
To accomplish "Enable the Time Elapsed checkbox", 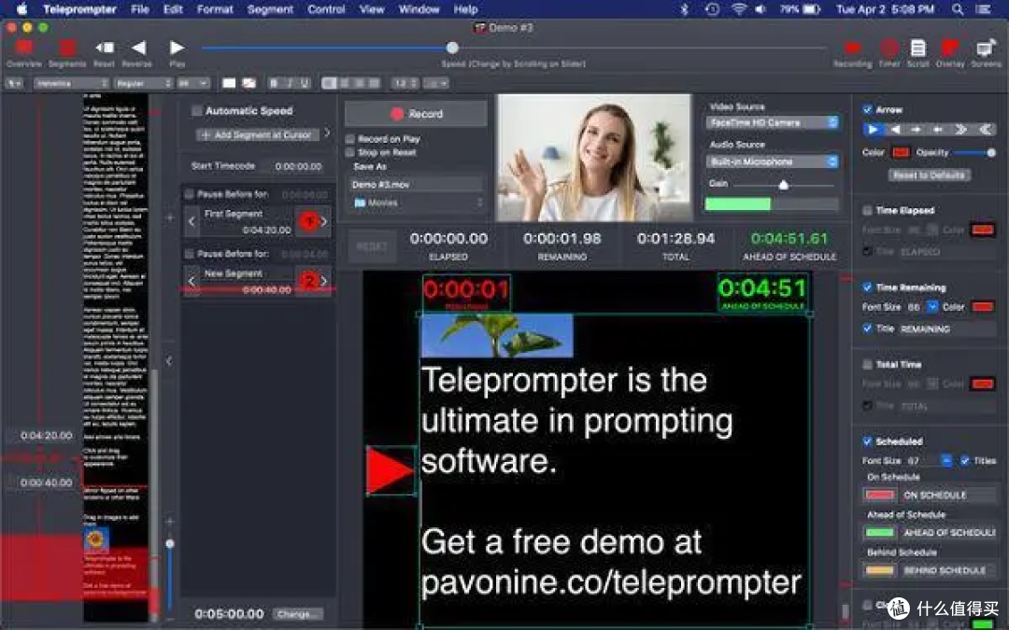I will pos(867,210).
